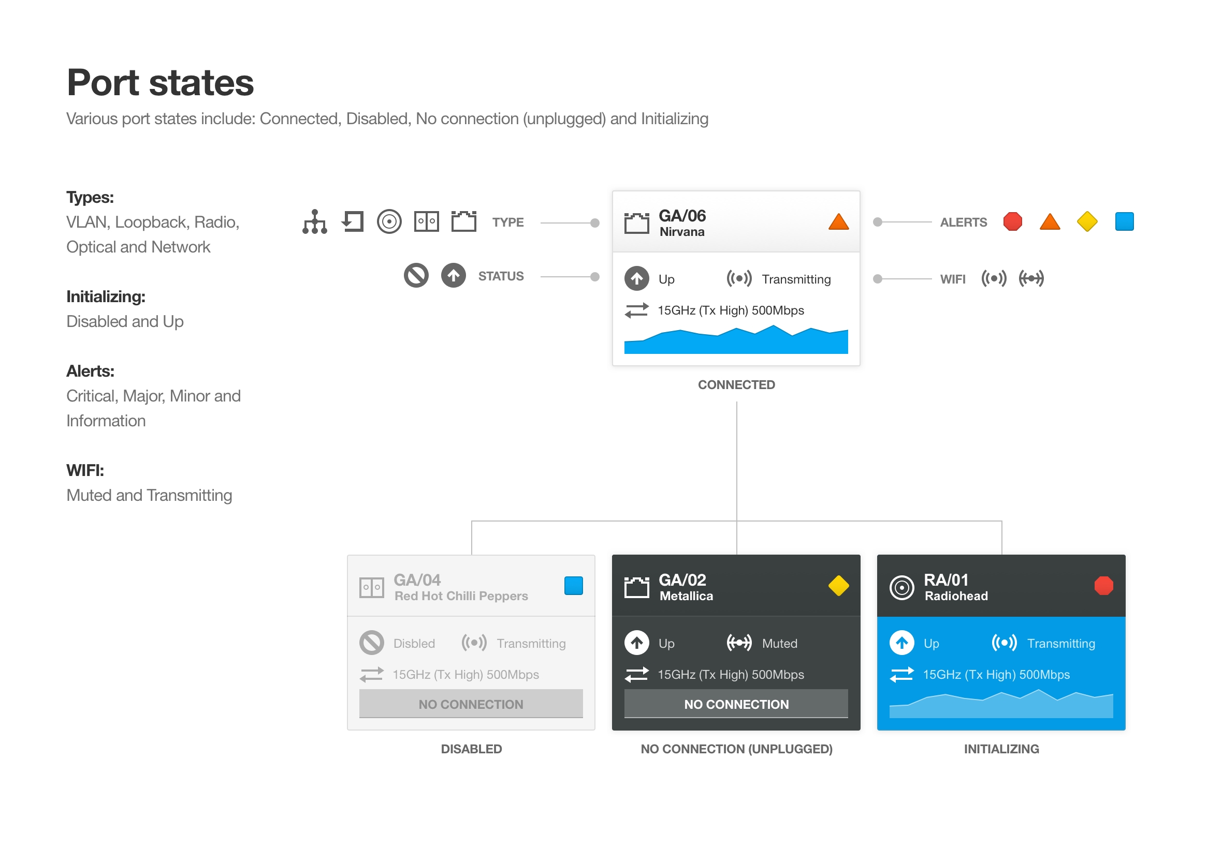The width and height of the screenshot is (1222, 863).
Task: Click the Up arrow icon on GA/02 card
Action: pos(636,642)
